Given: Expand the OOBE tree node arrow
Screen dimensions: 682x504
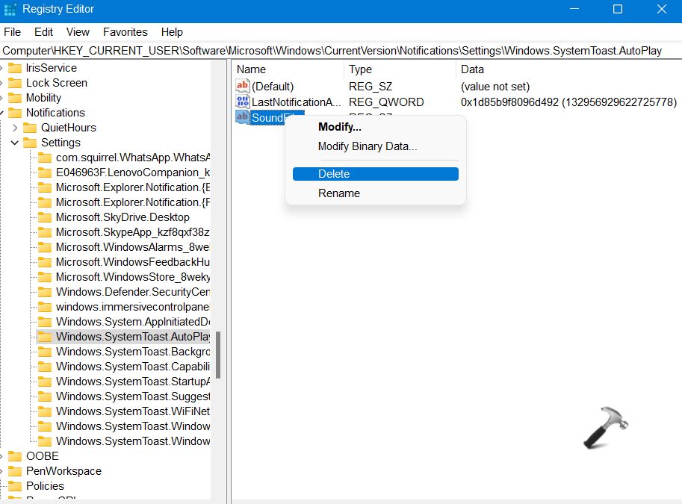Looking at the screenshot, I should pos(2,456).
